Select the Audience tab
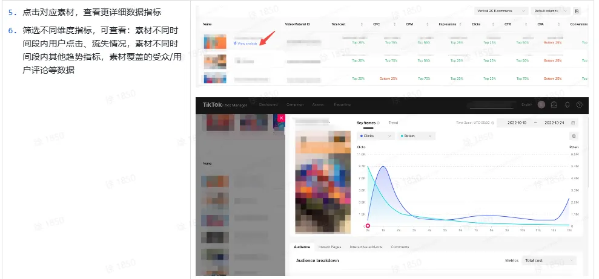599x279 pixels. [x=302, y=247]
